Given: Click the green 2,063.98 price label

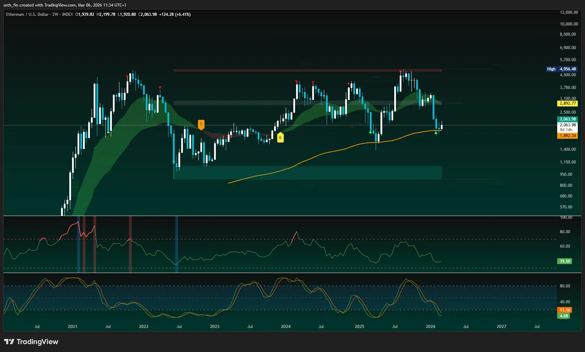Looking at the screenshot, I should click(568, 119).
